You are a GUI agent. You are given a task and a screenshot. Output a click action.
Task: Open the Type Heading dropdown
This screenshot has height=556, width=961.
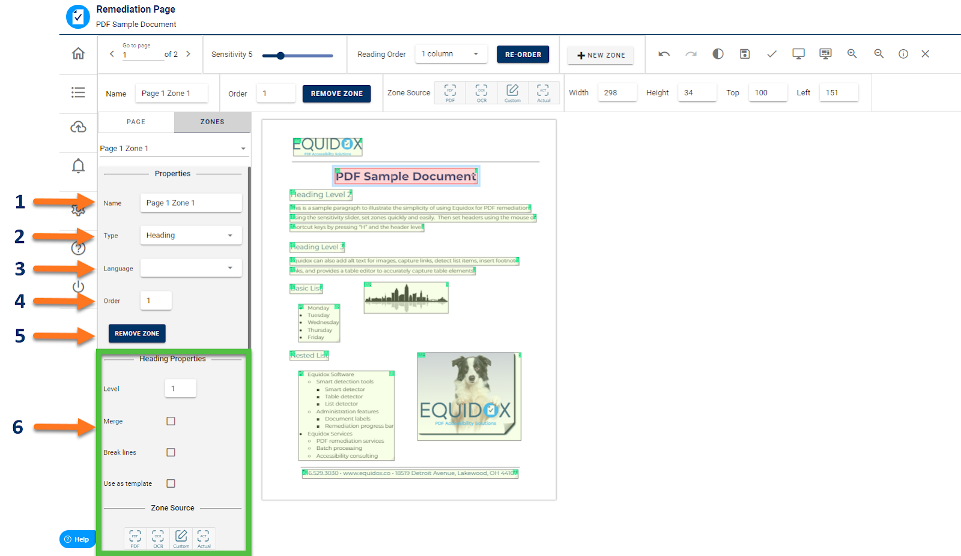[x=191, y=235]
